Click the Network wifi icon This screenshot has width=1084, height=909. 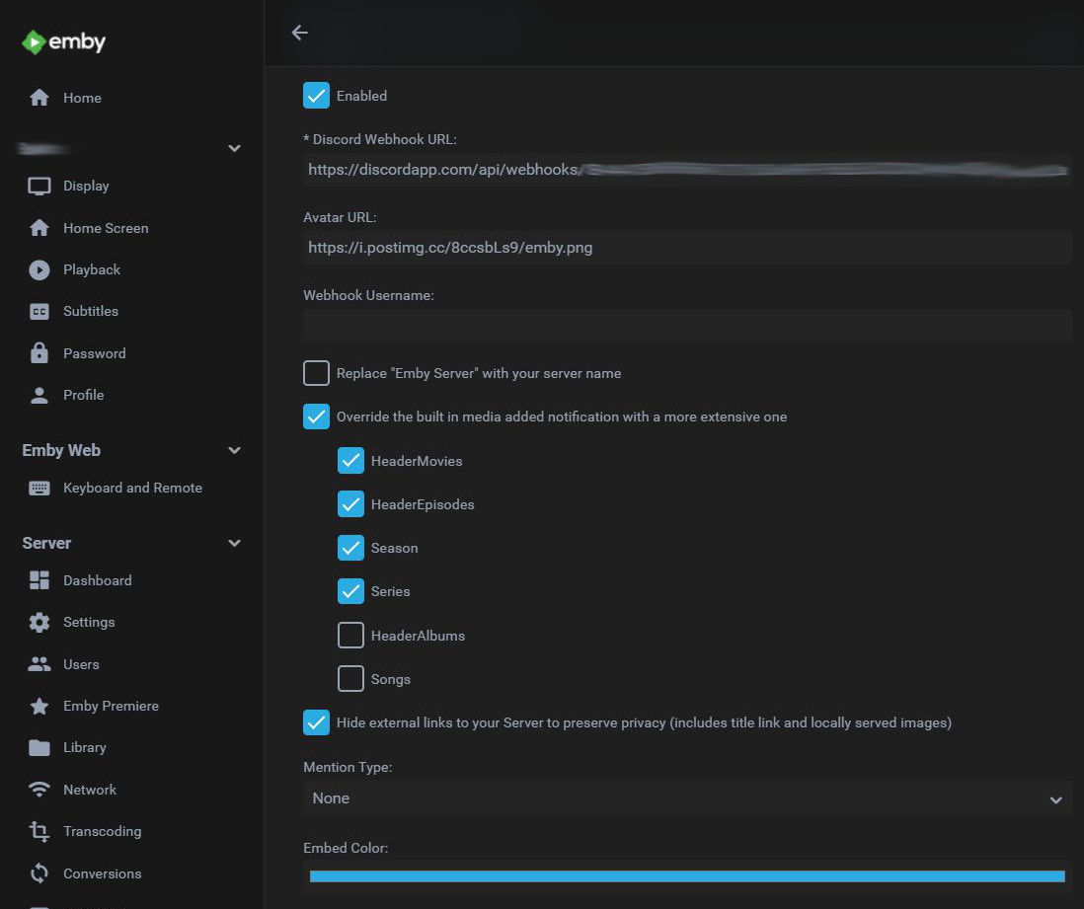coord(39,790)
